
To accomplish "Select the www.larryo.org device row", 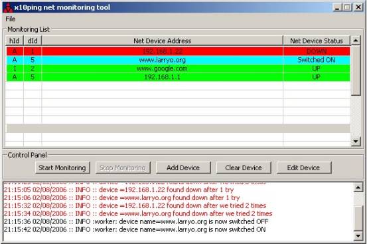I will [x=178, y=60].
